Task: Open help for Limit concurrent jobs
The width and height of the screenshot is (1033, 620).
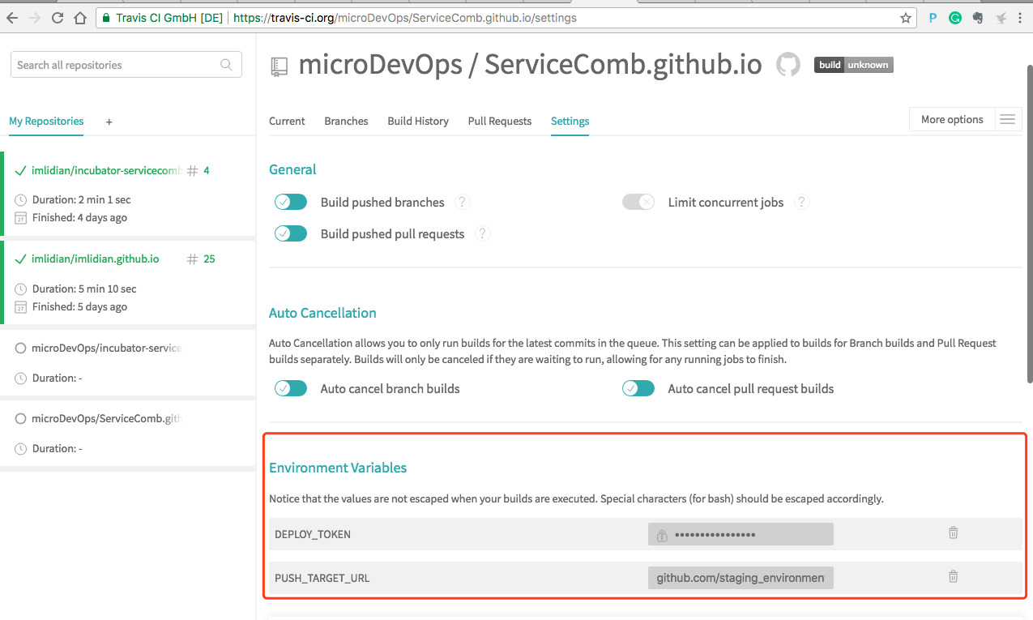Action: (x=801, y=202)
